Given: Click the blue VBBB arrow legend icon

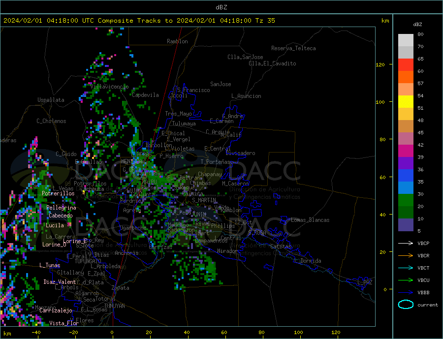Looking at the screenshot, I should click(406, 293).
